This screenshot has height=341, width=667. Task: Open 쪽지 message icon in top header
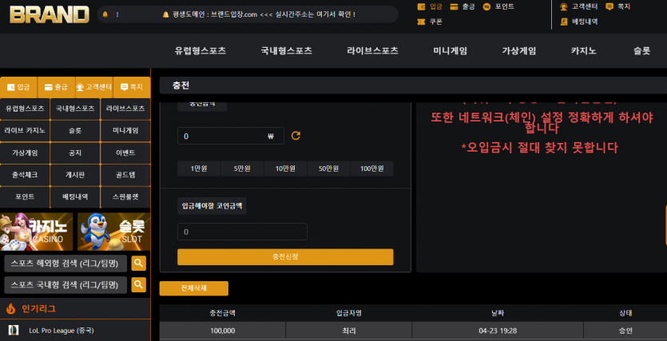pos(609,7)
